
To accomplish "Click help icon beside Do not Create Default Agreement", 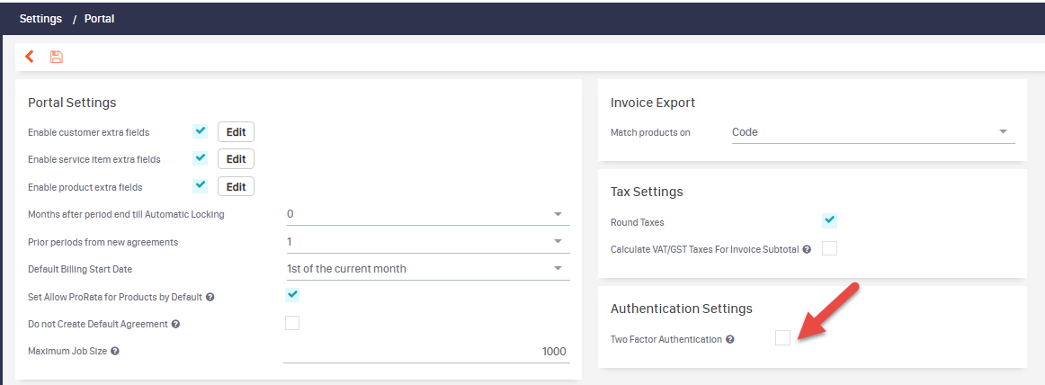I will [175, 324].
